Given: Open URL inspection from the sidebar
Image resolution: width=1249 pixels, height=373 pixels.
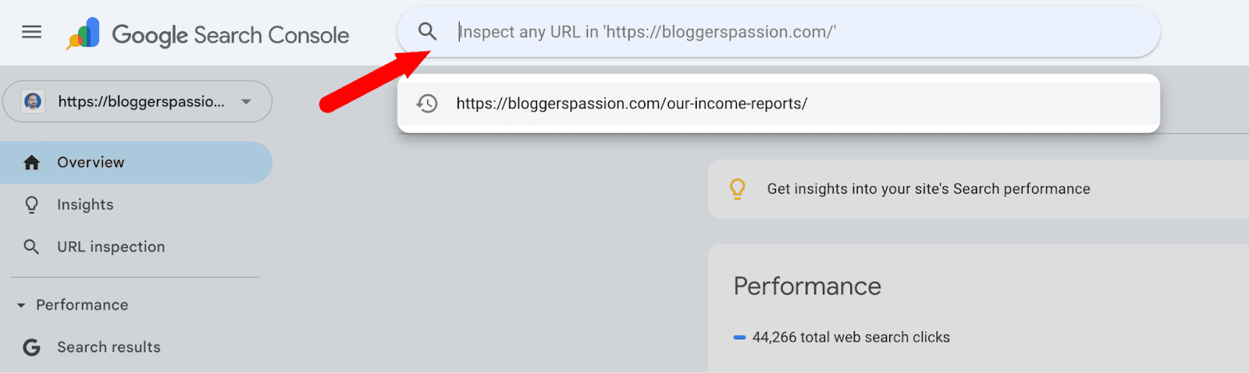Looking at the screenshot, I should [111, 247].
